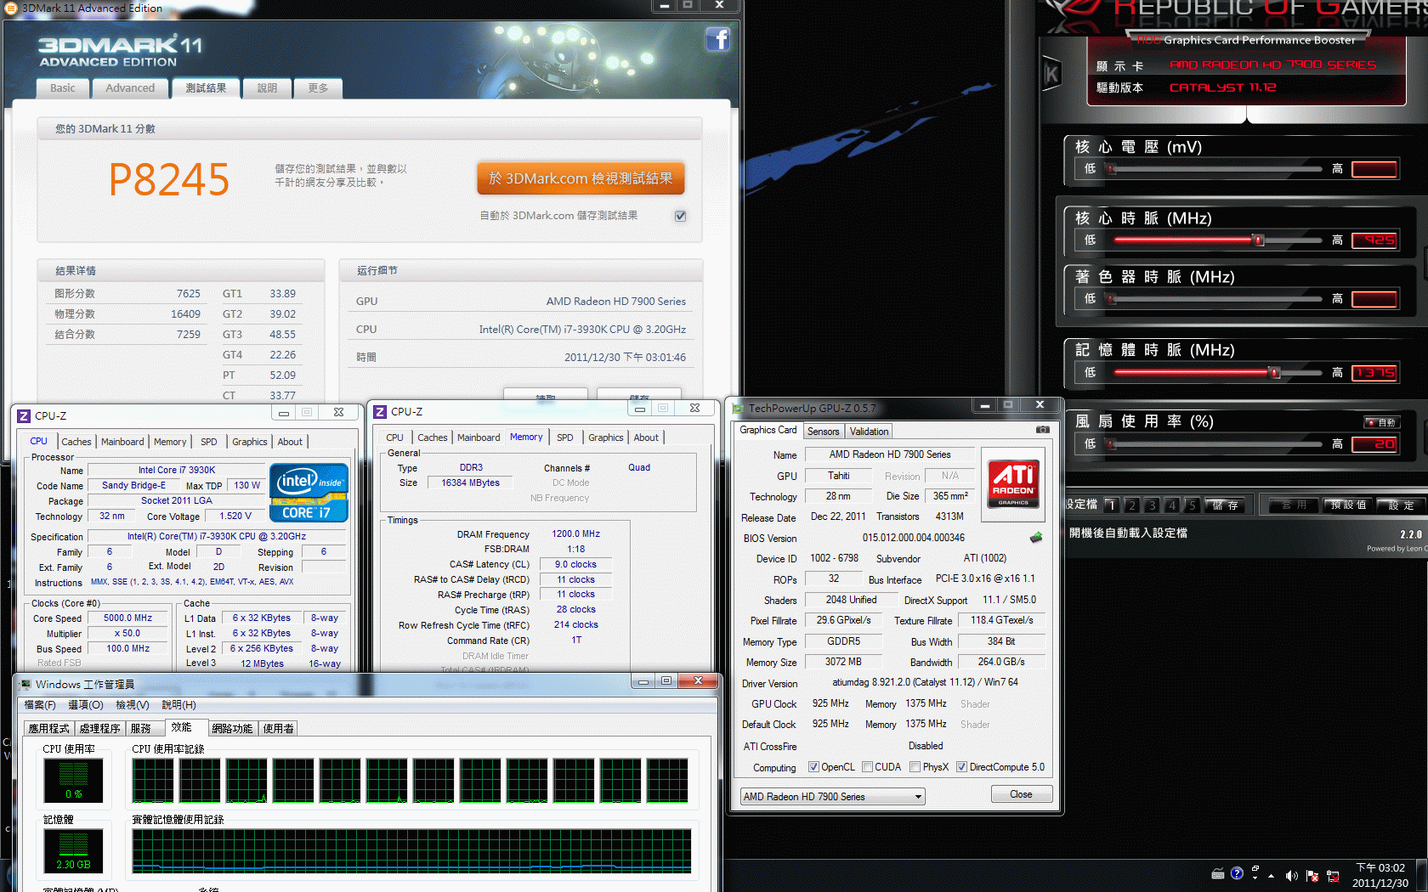Click the fan percentage value field 20

click(1374, 444)
